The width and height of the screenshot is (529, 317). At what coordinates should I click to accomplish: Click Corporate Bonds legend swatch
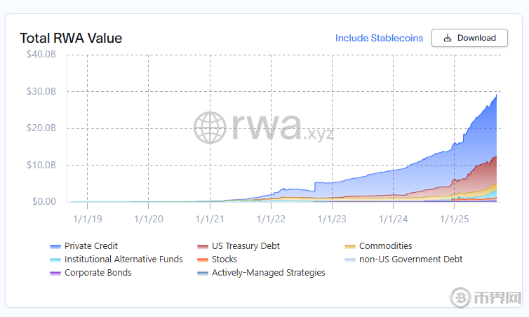pos(55,273)
